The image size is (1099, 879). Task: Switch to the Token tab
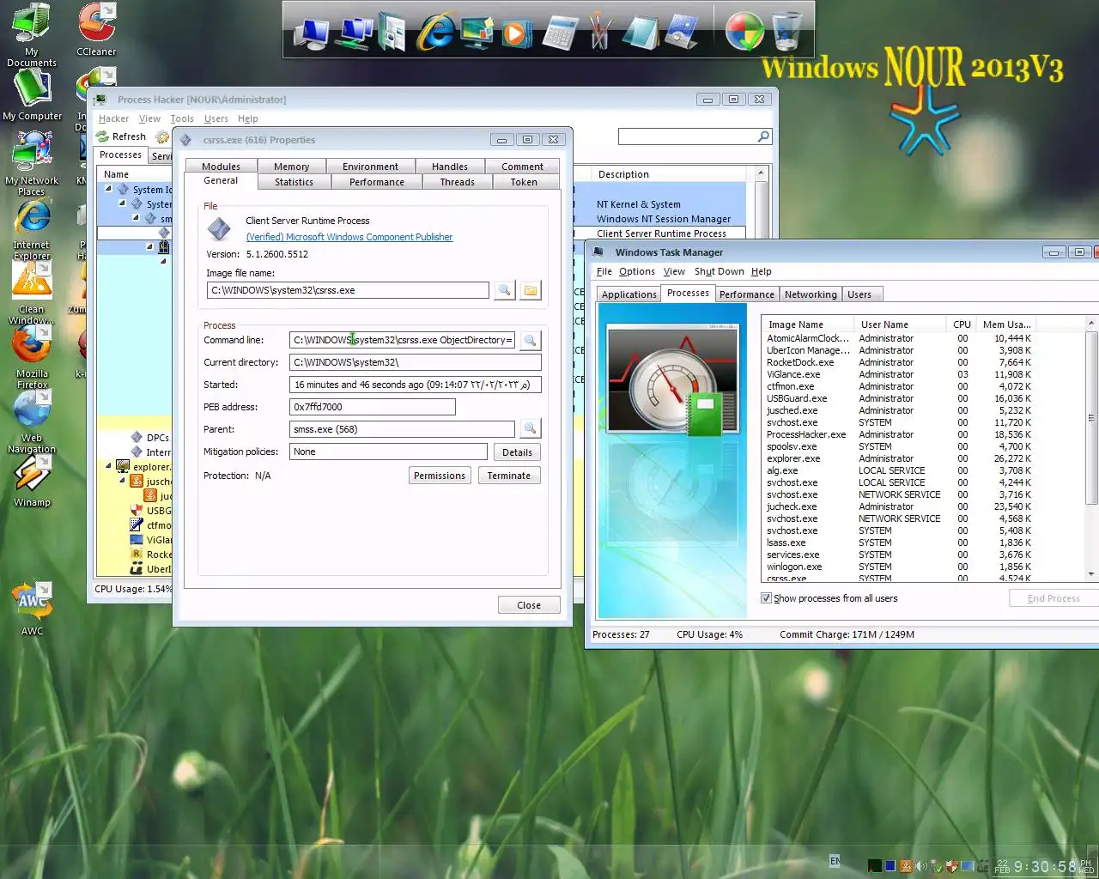pos(524,182)
